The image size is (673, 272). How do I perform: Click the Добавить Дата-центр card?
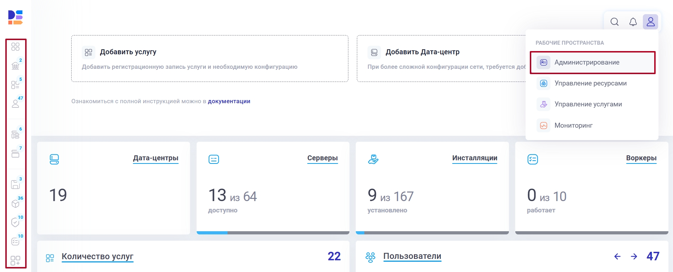coord(441,59)
